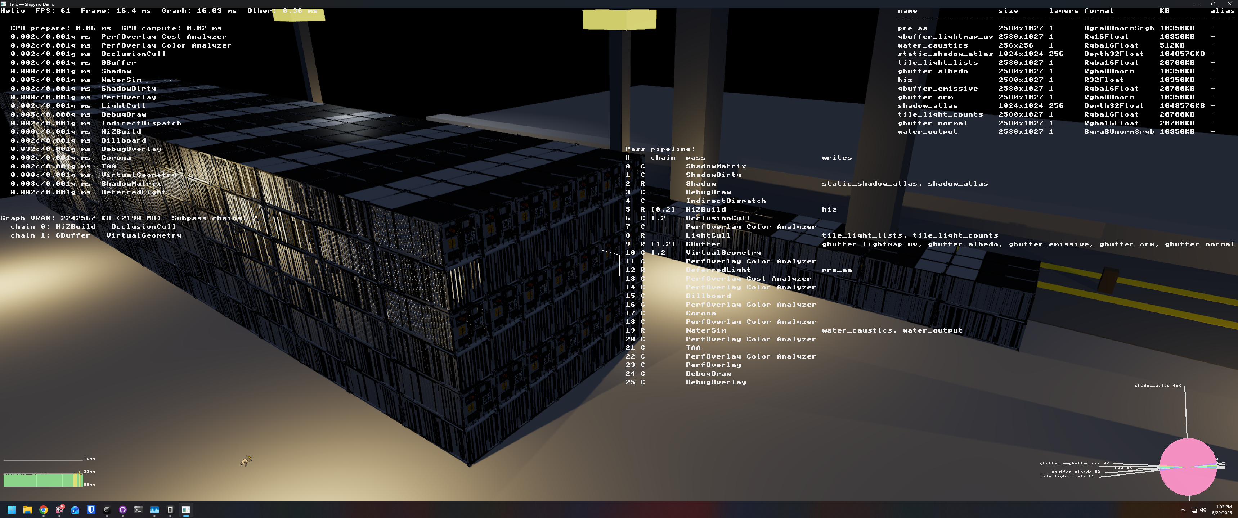Open Outlook from the taskbar

point(75,510)
